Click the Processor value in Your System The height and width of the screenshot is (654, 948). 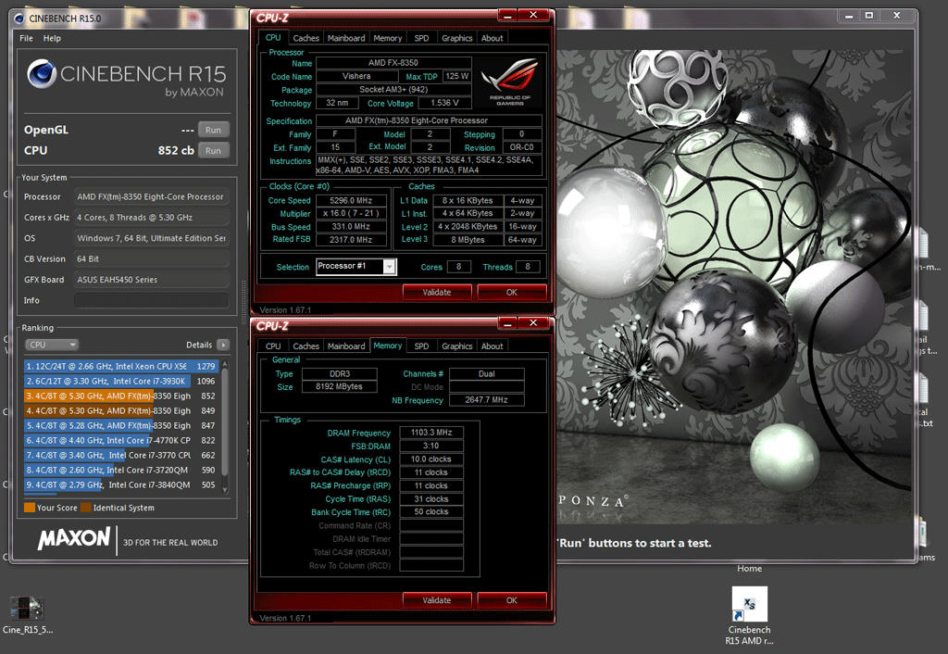coord(151,196)
